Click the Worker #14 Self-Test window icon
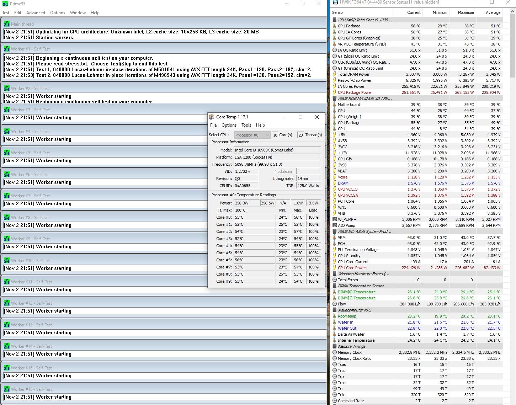Screen dimensions: 516x405 7,346
